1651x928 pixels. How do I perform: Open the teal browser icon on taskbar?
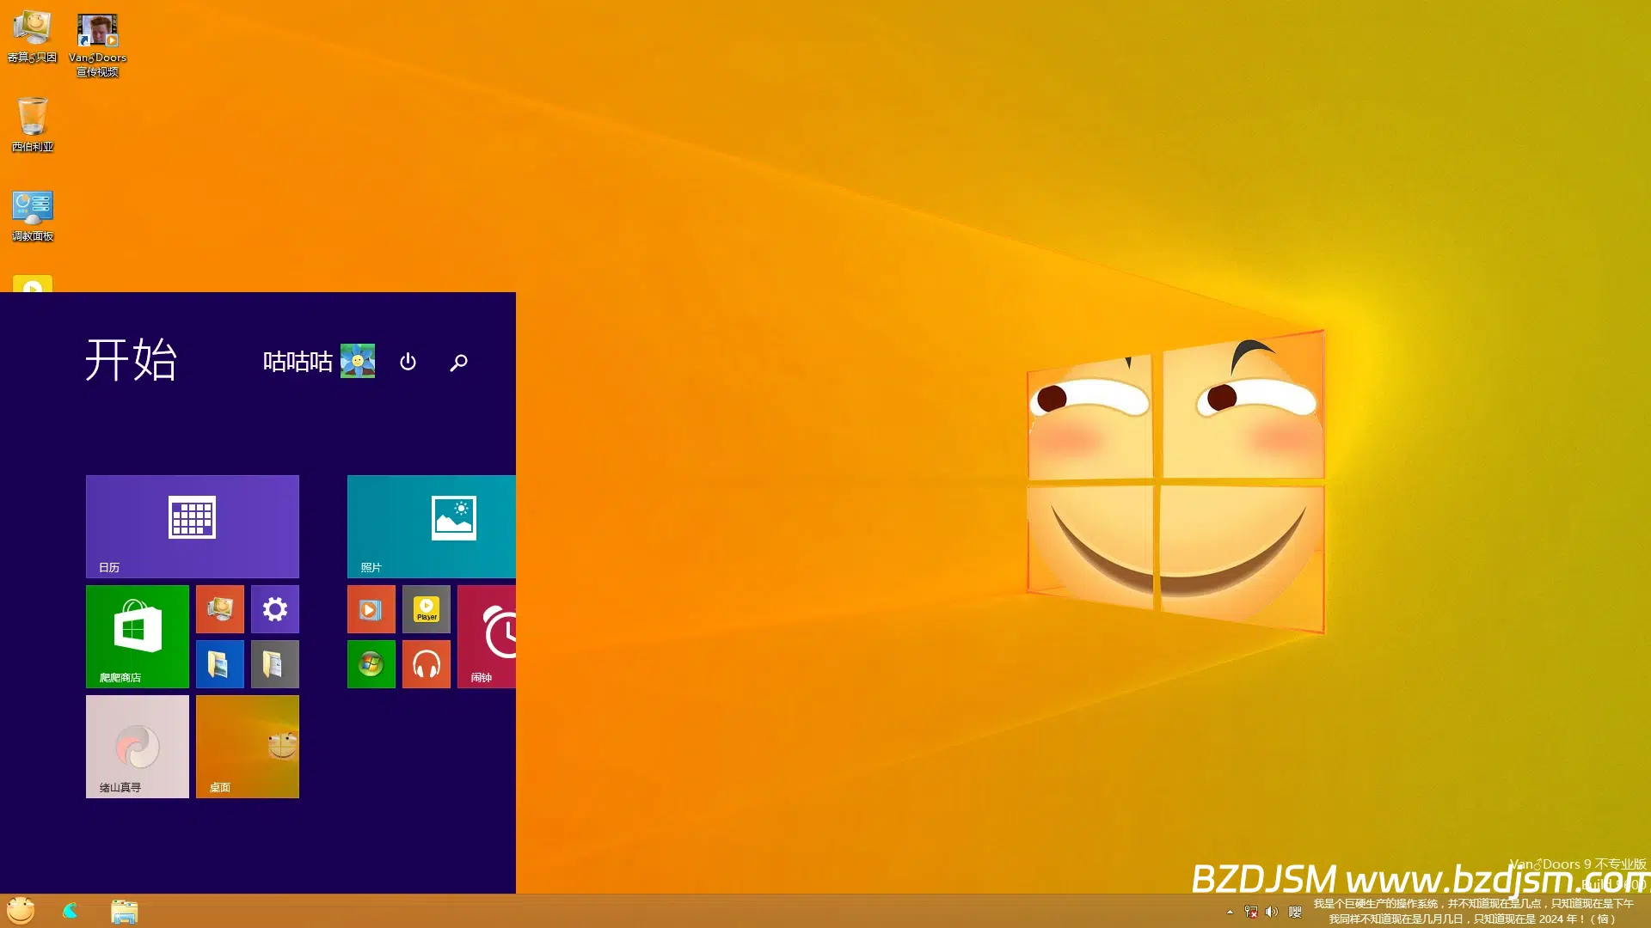click(71, 911)
